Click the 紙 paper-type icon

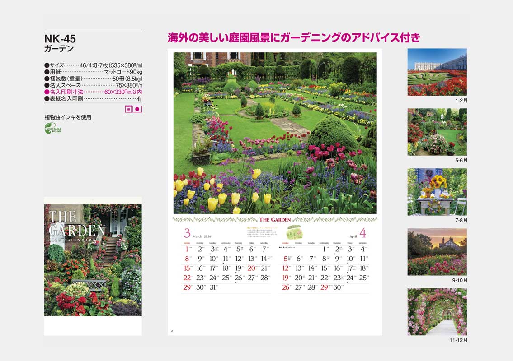pos(128,109)
